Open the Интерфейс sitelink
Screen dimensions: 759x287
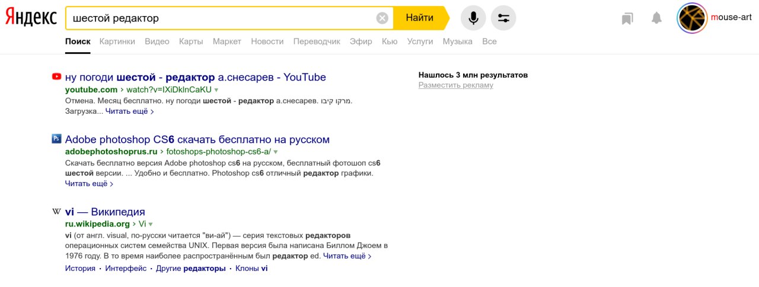coord(126,269)
